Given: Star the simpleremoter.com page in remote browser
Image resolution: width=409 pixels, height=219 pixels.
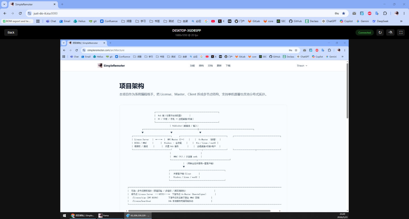Looking at the screenshot, I should coord(296,50).
